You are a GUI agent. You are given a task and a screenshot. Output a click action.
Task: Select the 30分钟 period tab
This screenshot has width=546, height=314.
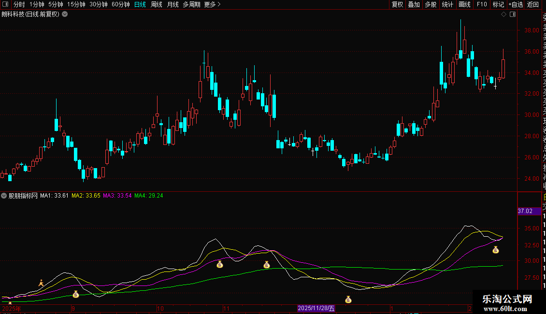tap(99, 4)
